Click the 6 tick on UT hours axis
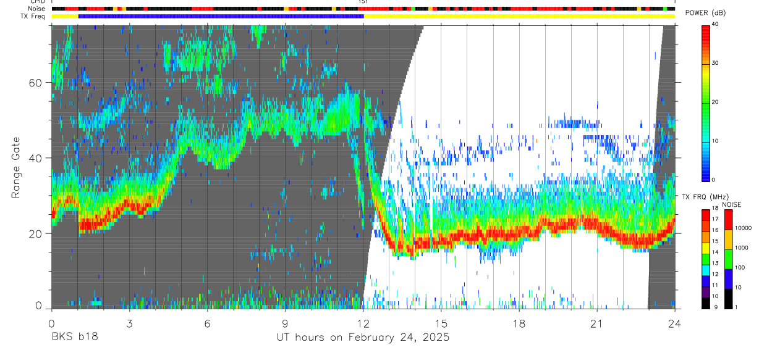The width and height of the screenshot is (759, 350). coord(207,323)
